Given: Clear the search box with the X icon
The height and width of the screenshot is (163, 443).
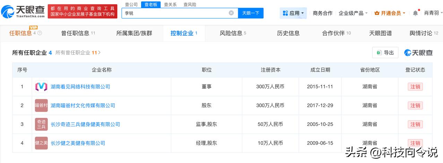Looking at the screenshot, I should coord(231,13).
